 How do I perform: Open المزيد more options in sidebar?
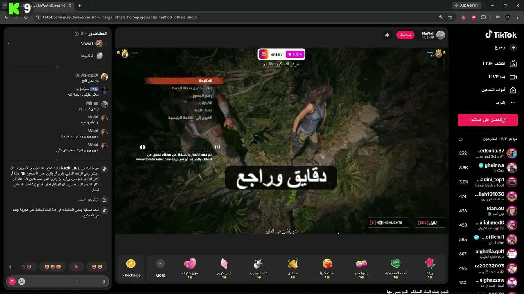505,103
